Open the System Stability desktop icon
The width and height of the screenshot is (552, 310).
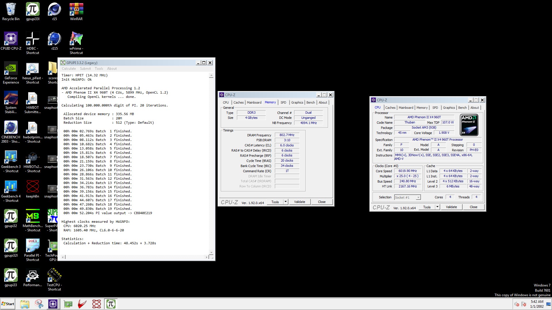[11, 102]
